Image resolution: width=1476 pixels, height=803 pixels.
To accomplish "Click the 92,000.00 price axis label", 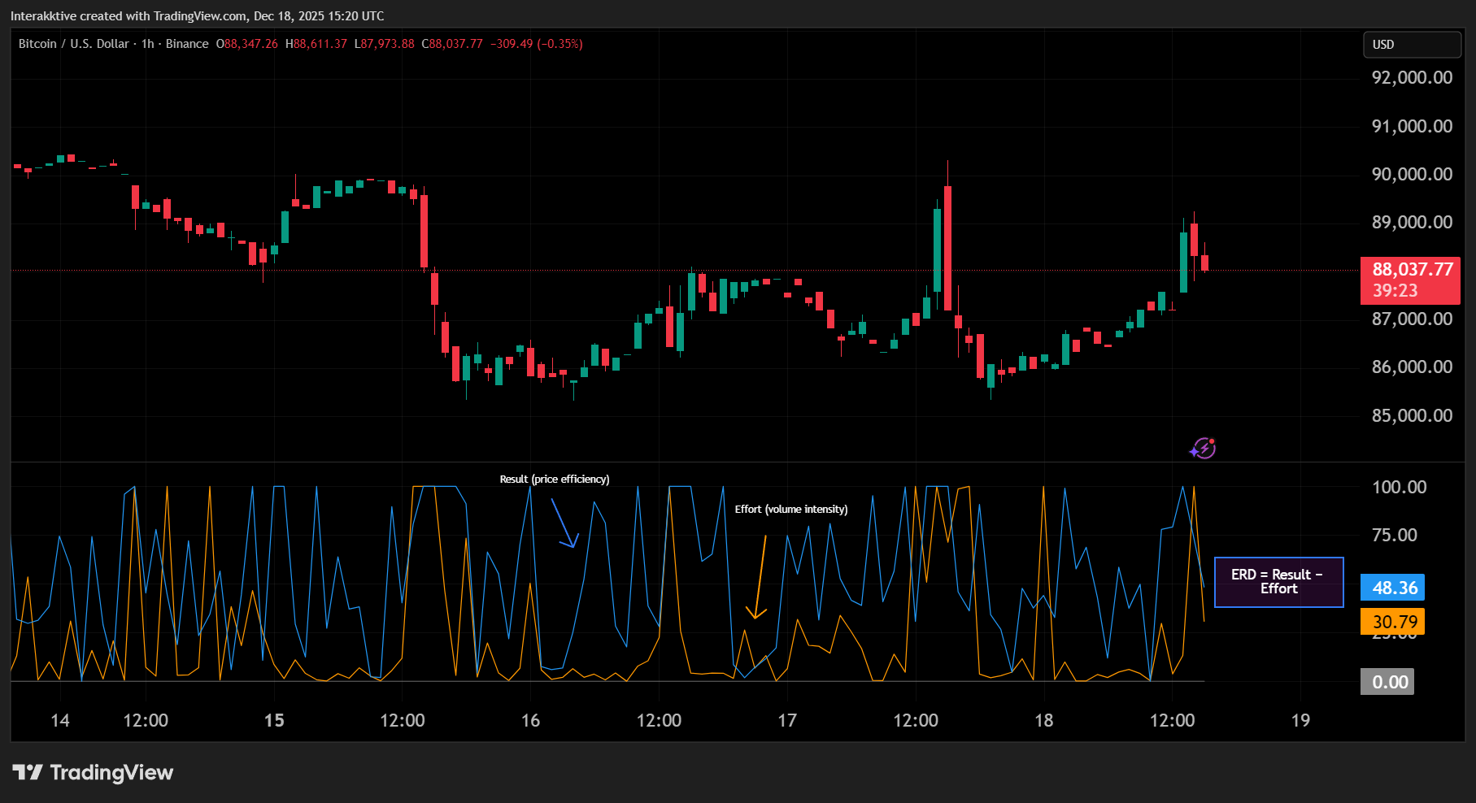I will [x=1412, y=78].
